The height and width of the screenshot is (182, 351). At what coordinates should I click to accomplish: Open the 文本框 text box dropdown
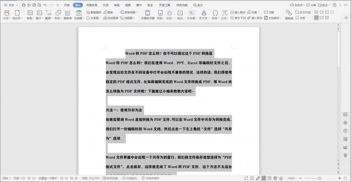pyautogui.click(x=192, y=18)
